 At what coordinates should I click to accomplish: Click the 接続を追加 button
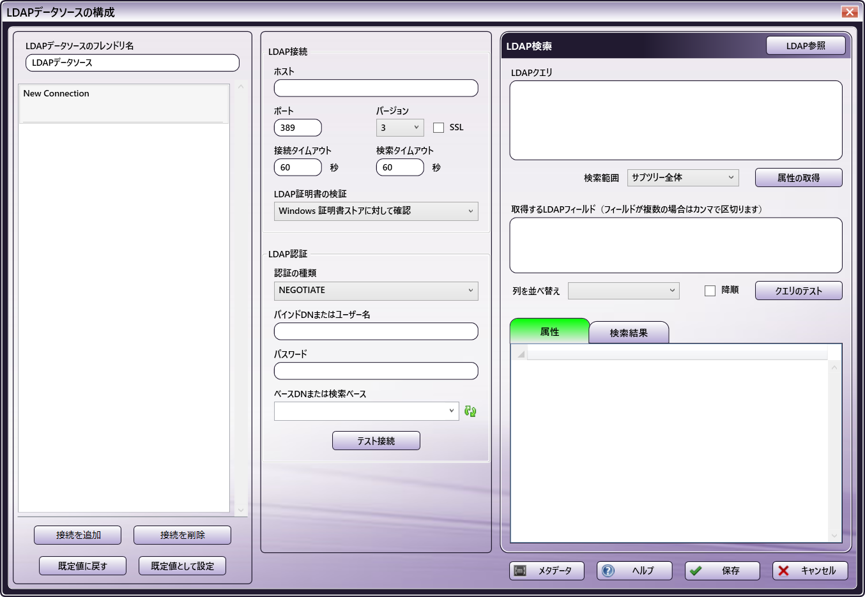point(78,535)
